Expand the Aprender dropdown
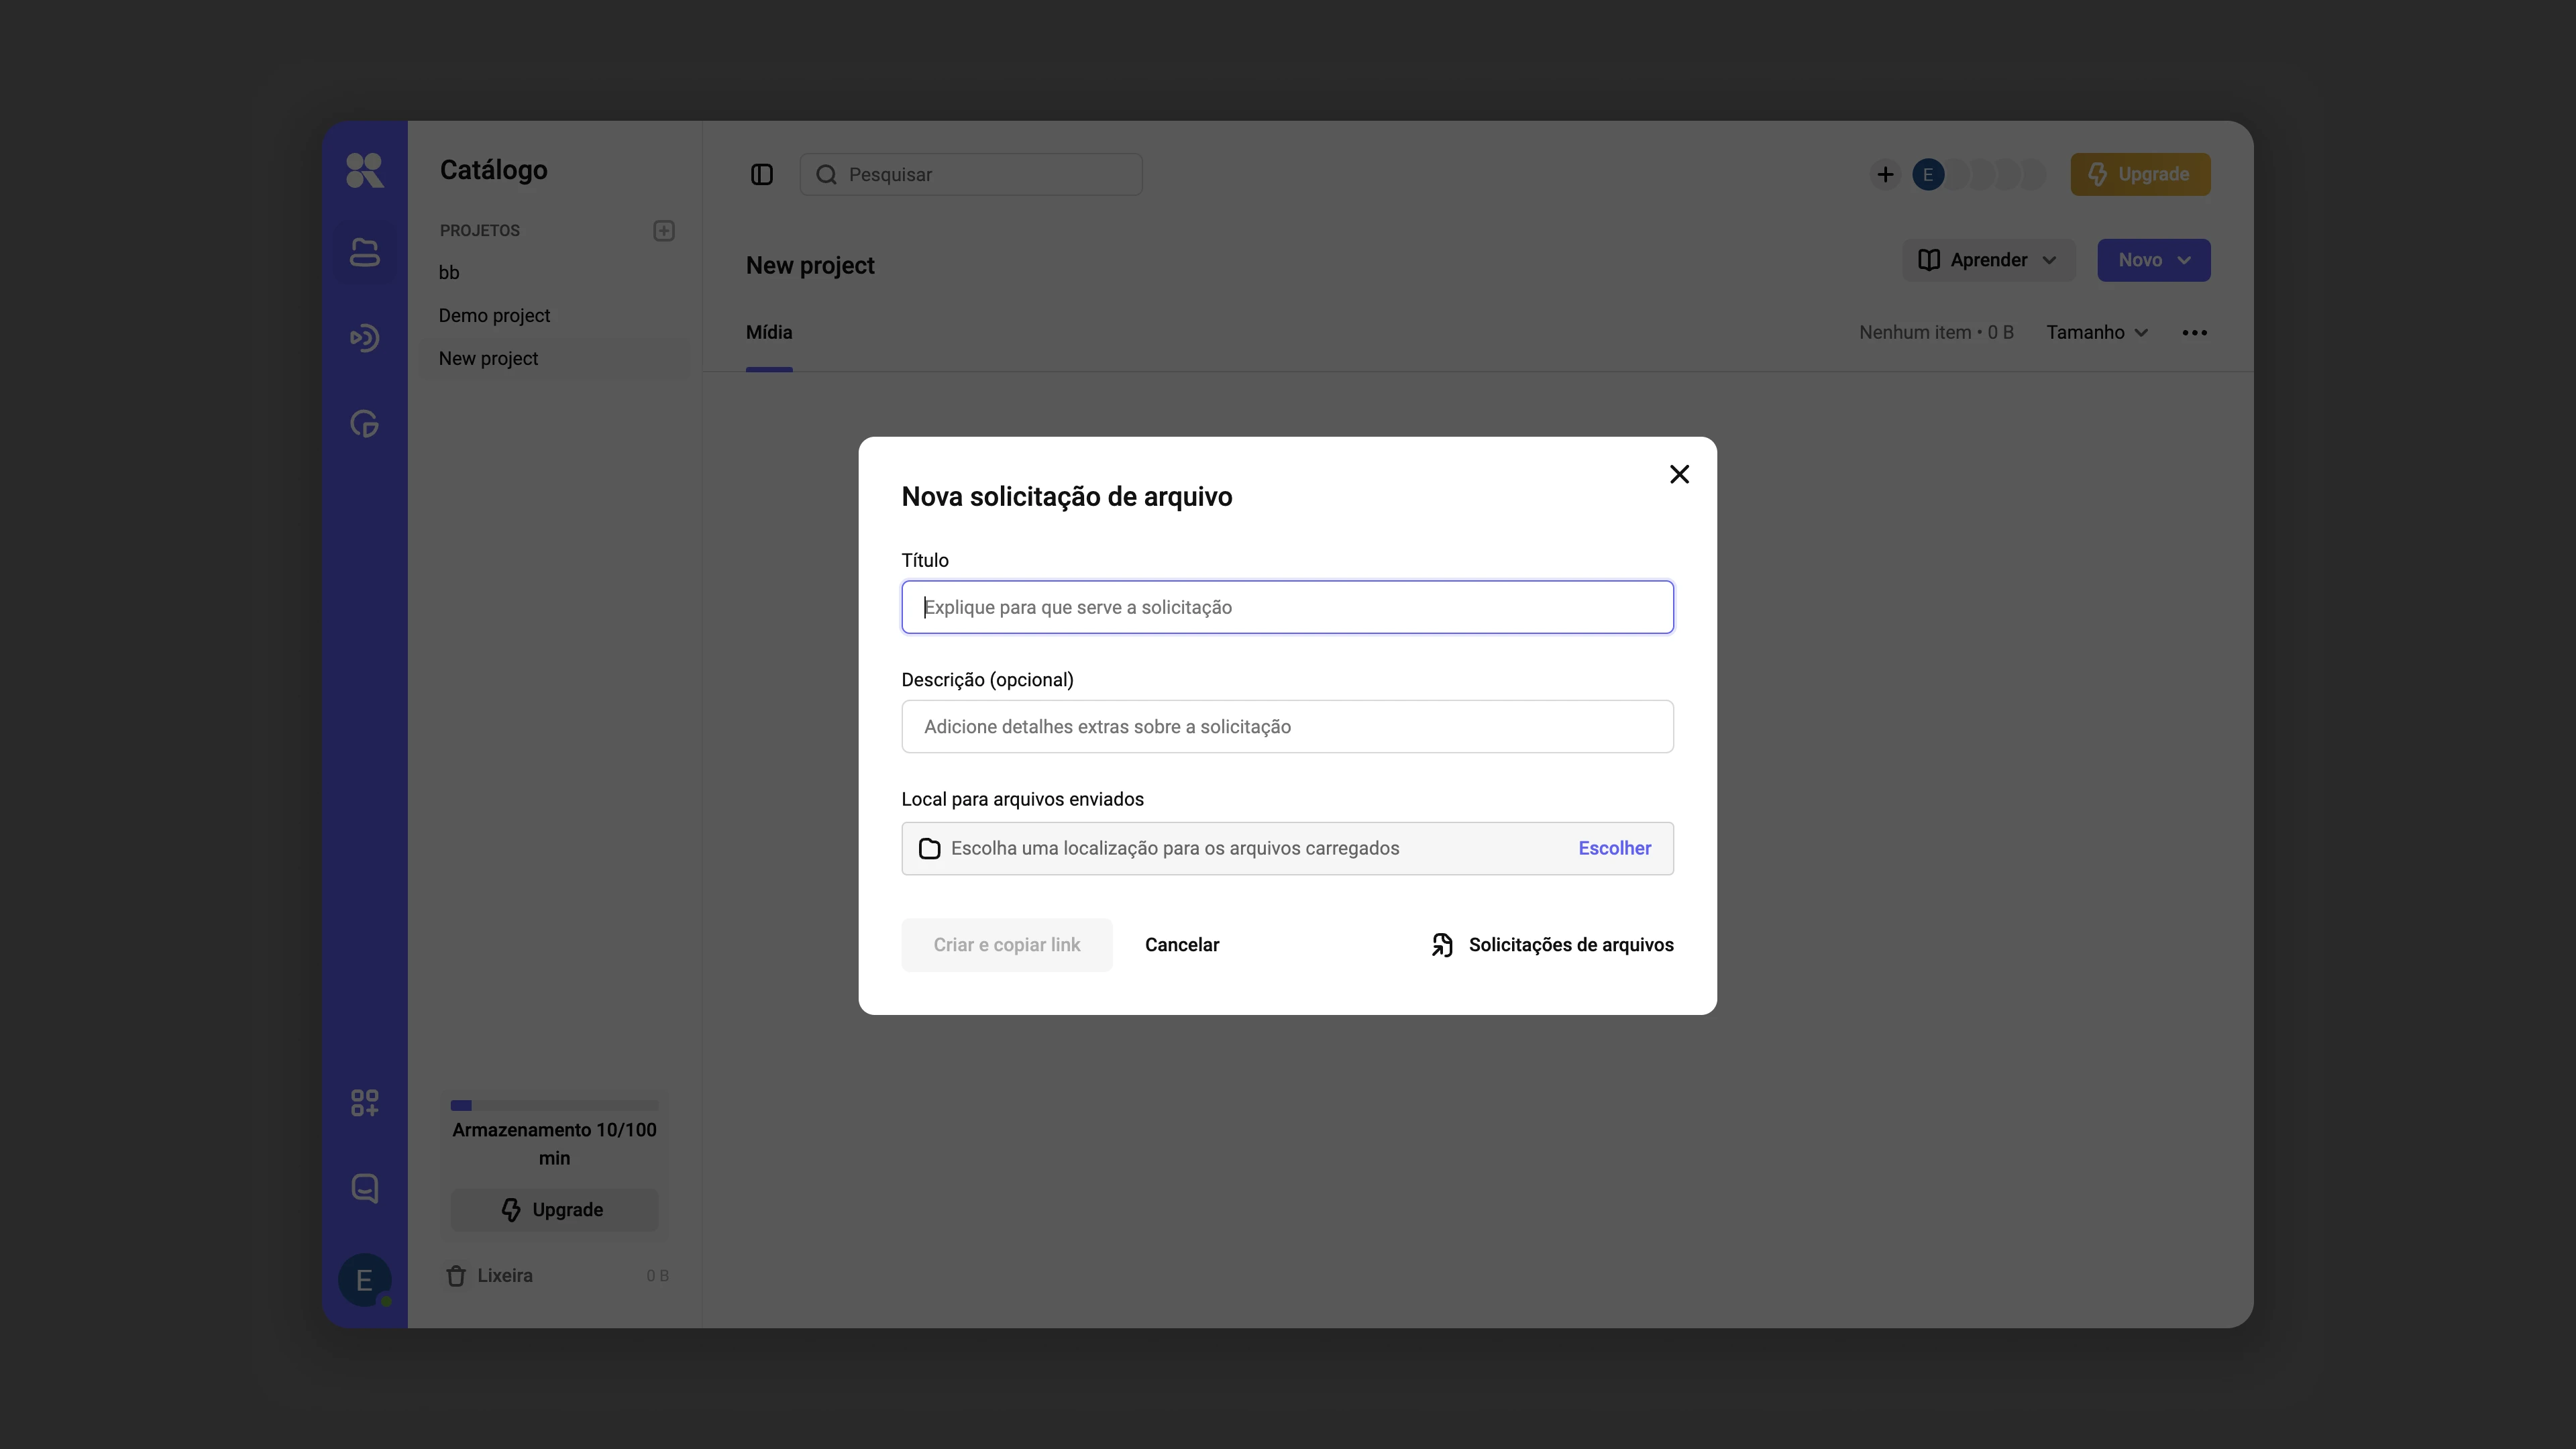 [1988, 260]
